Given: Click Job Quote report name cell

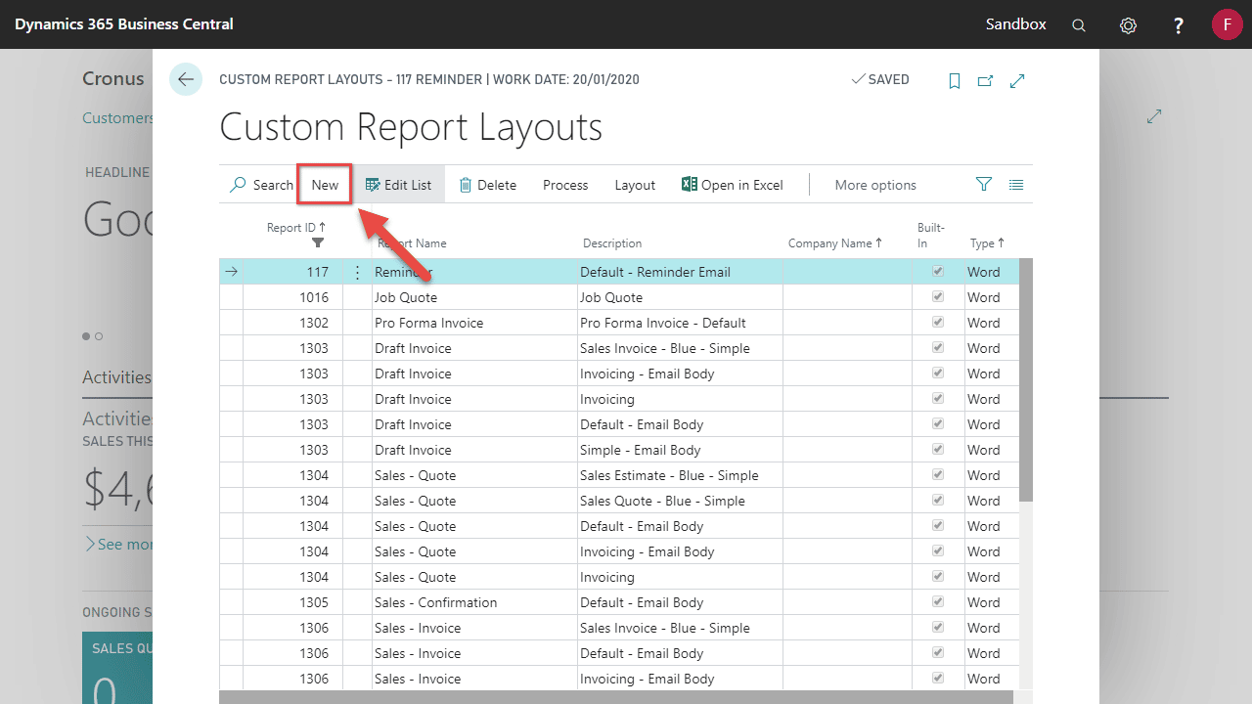Looking at the screenshot, I should tap(474, 297).
